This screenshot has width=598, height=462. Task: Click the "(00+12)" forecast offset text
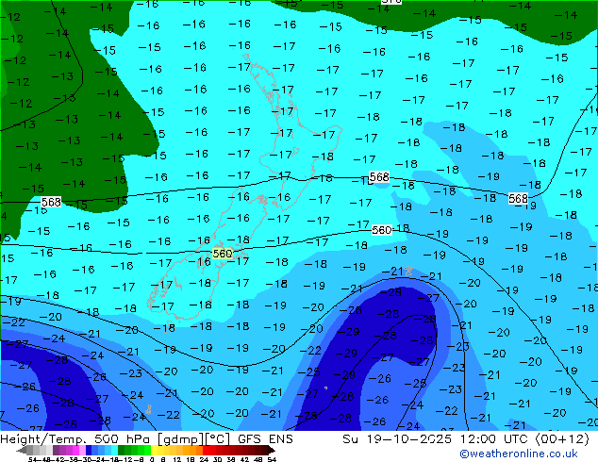pyautogui.click(x=562, y=439)
